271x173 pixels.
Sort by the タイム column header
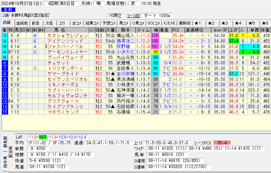(143, 30)
